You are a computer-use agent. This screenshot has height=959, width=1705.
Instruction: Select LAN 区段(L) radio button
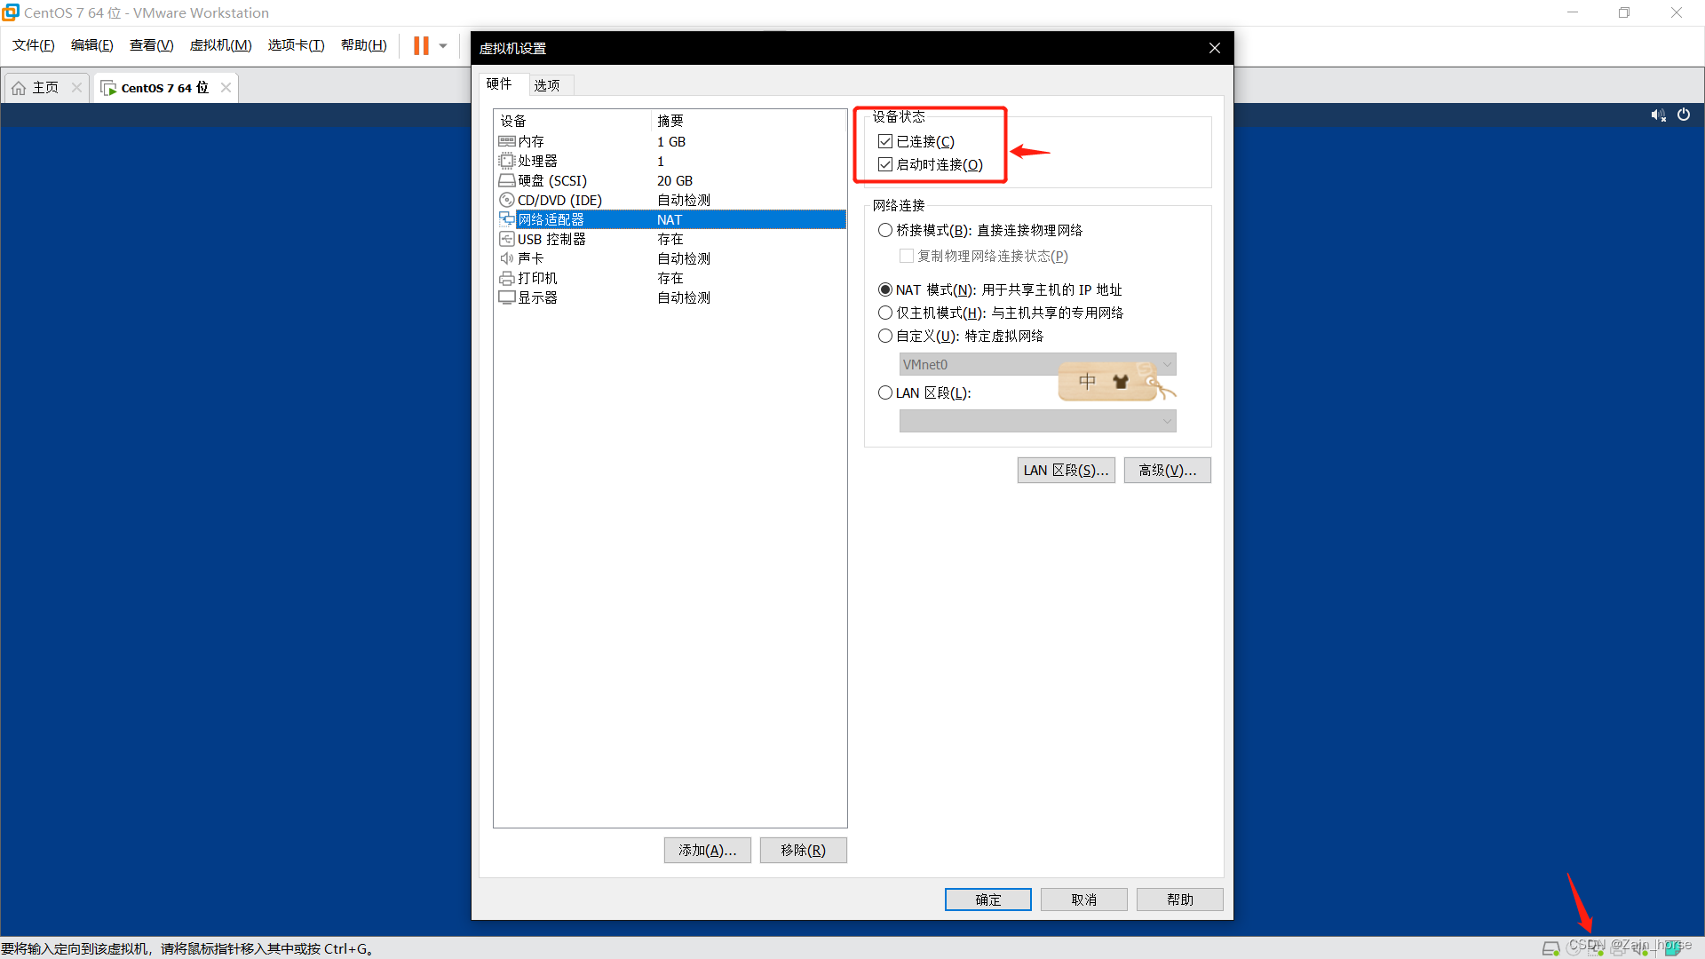[x=885, y=392]
